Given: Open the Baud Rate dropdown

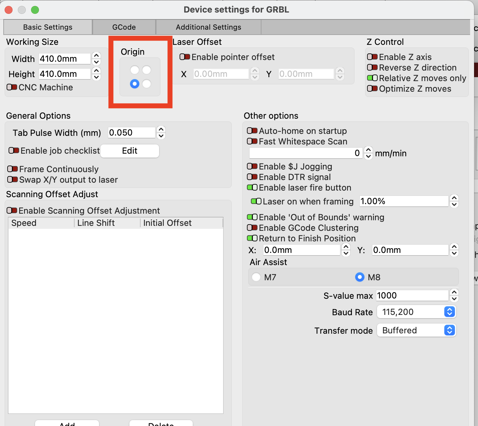Looking at the screenshot, I should [416, 312].
